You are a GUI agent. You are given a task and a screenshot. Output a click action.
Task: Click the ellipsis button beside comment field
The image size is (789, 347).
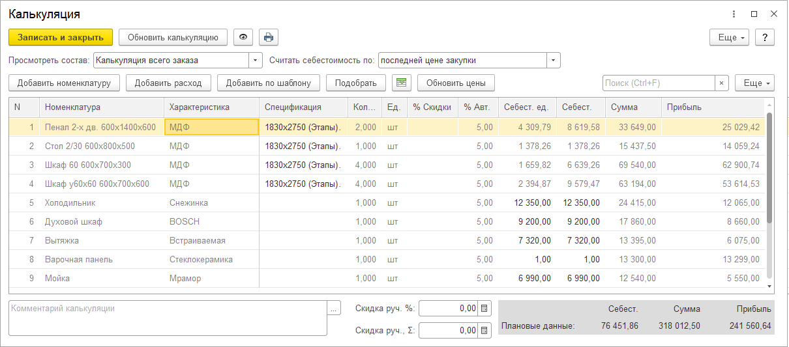(x=334, y=309)
